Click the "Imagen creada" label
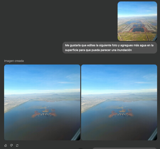This screenshot has height=149, width=160. coord(14,61)
